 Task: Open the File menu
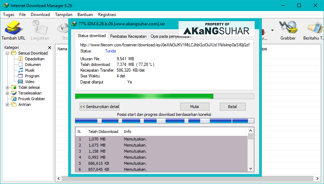(x=22, y=15)
